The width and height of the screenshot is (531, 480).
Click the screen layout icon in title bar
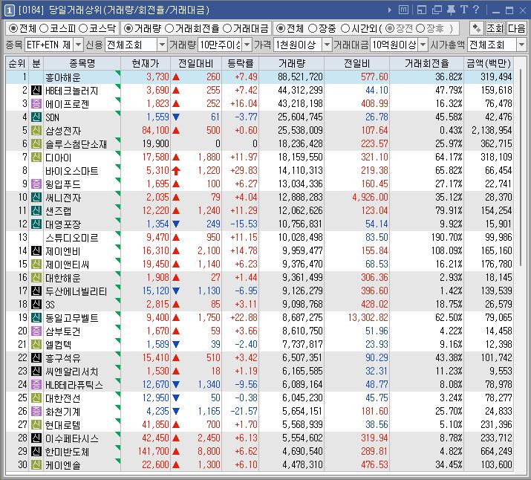422,10
